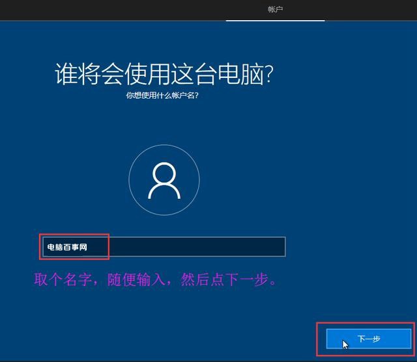
Task: Click the user avatar silhouette icon
Action: point(164,180)
